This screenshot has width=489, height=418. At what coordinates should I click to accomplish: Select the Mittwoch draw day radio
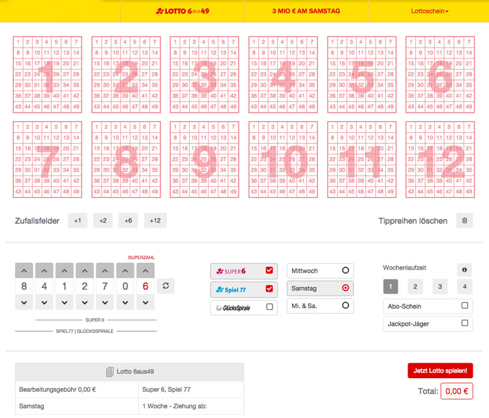[345, 270]
